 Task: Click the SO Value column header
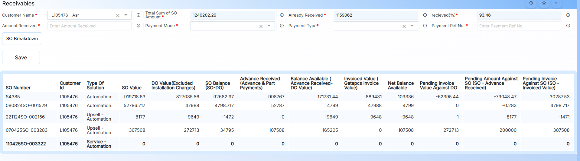(x=132, y=88)
